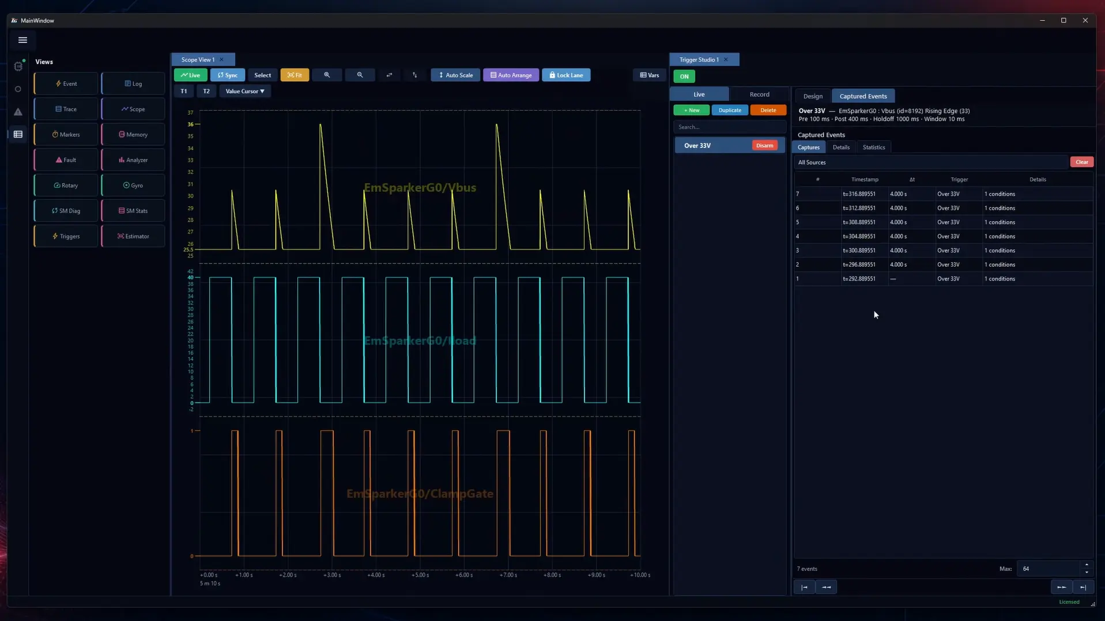Screen dimensions: 1105x621
Task: Toggle the T1 cursor
Action: pyautogui.click(x=184, y=91)
